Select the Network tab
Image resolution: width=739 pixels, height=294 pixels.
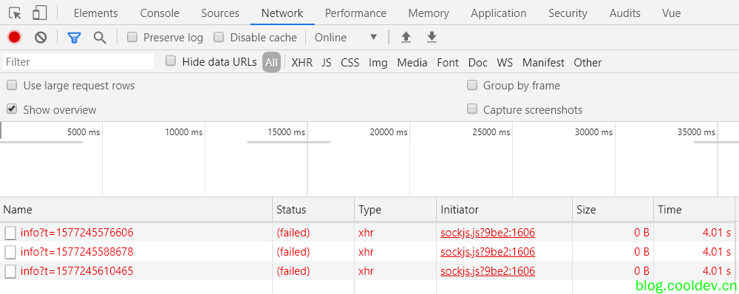click(282, 13)
